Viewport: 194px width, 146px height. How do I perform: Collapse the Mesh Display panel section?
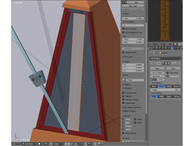(x=123, y=111)
